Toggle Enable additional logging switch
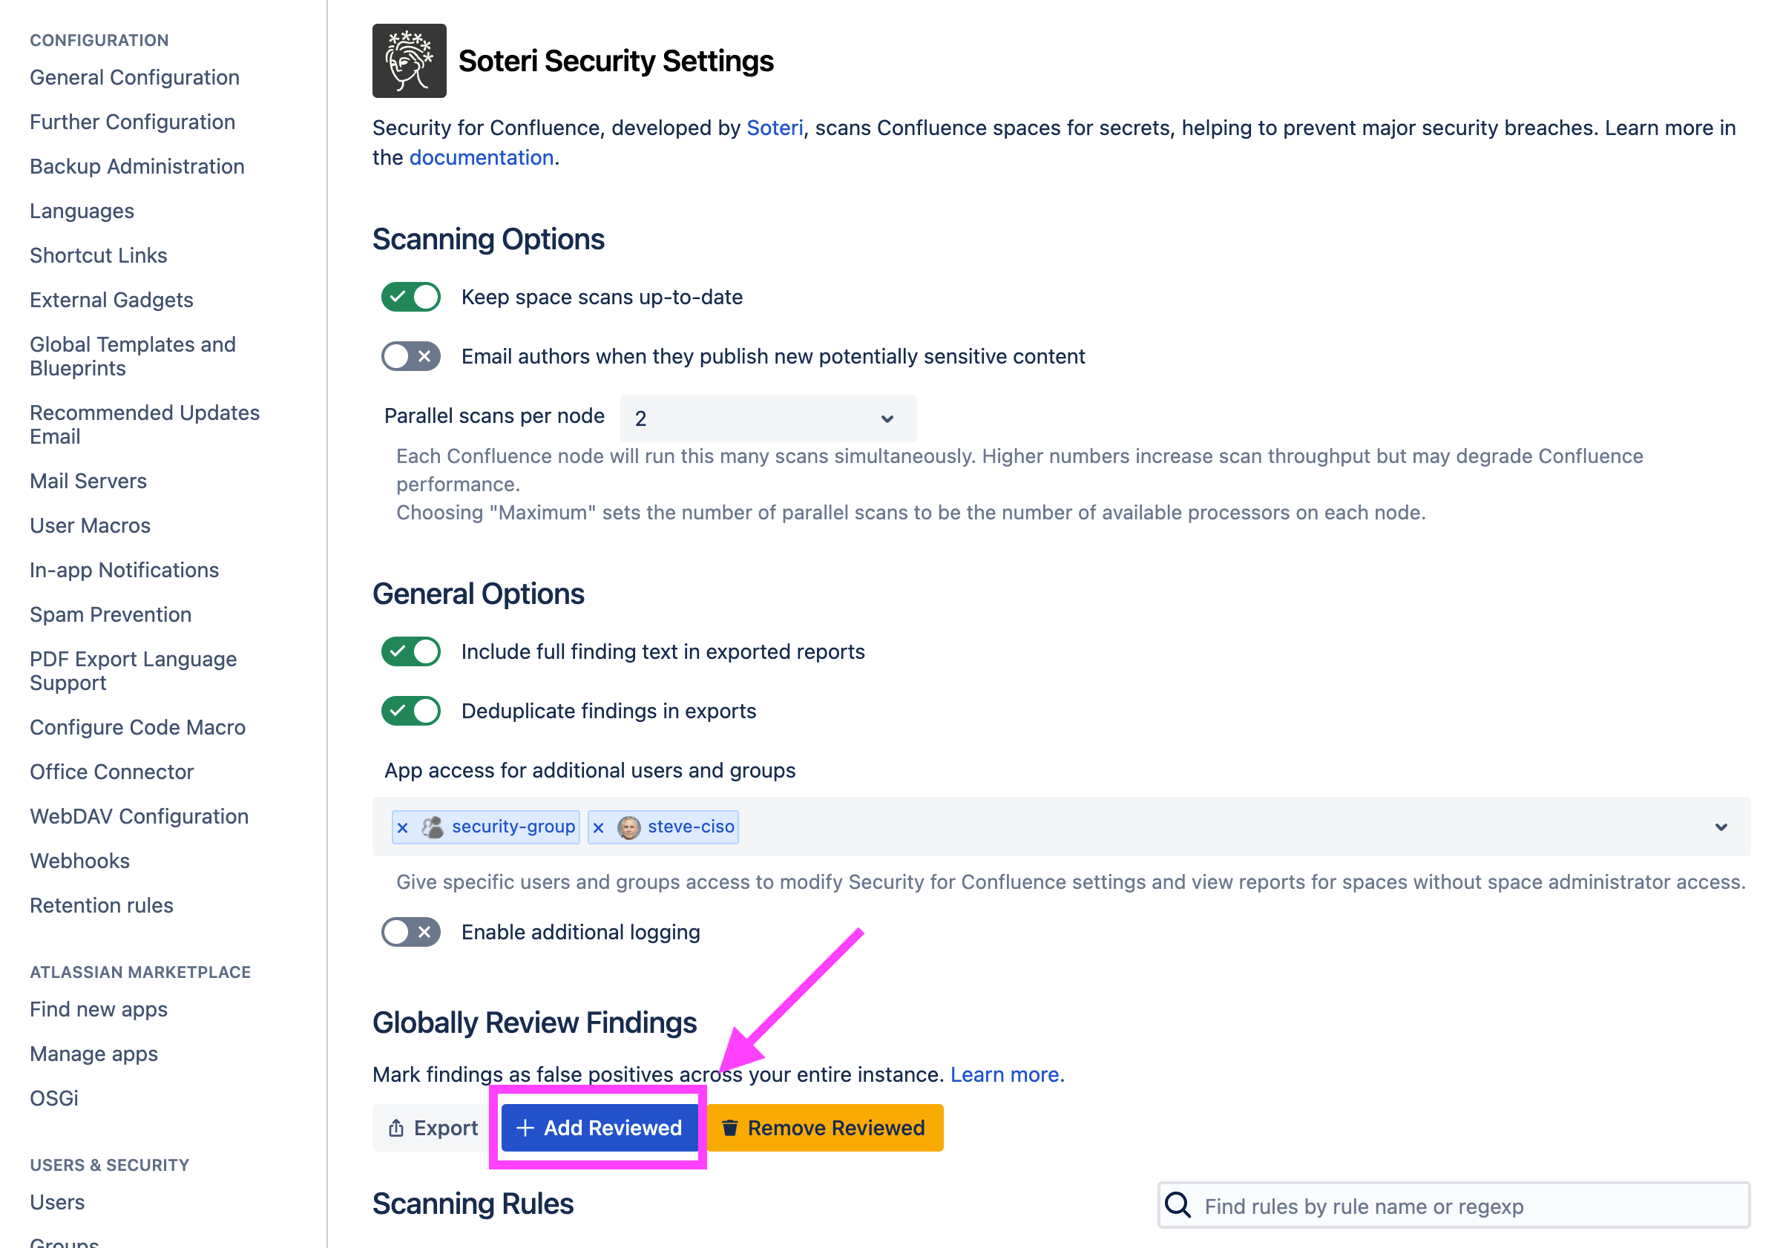 [410, 932]
